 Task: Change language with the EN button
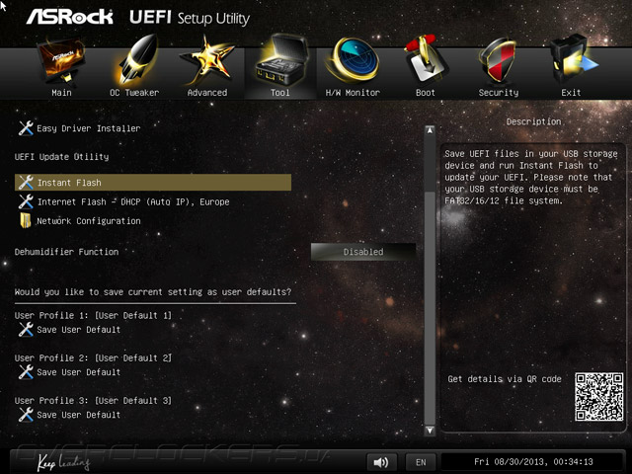coord(421,462)
